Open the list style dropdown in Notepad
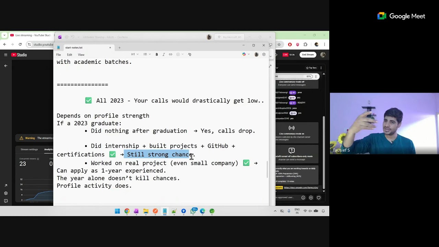The image size is (439, 247). [x=147, y=55]
